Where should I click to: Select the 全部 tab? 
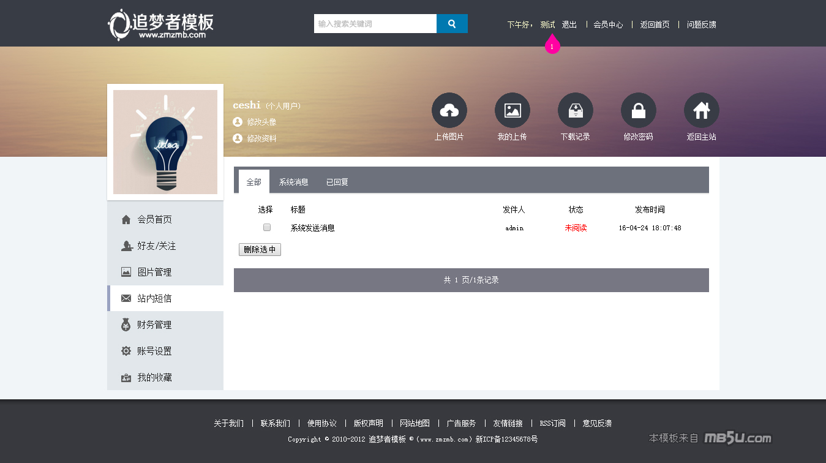(x=253, y=182)
